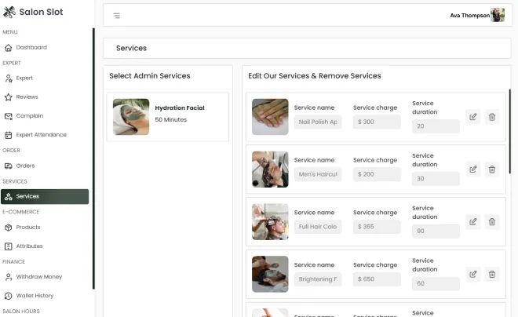Edit the Brightening Facial service row
518x317 pixels.
[x=473, y=274]
